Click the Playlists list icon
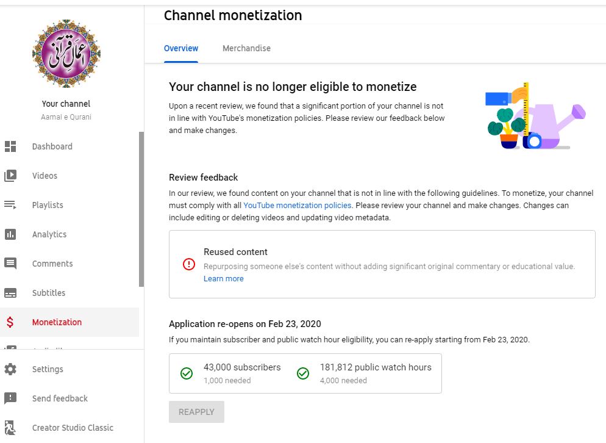 (10, 204)
